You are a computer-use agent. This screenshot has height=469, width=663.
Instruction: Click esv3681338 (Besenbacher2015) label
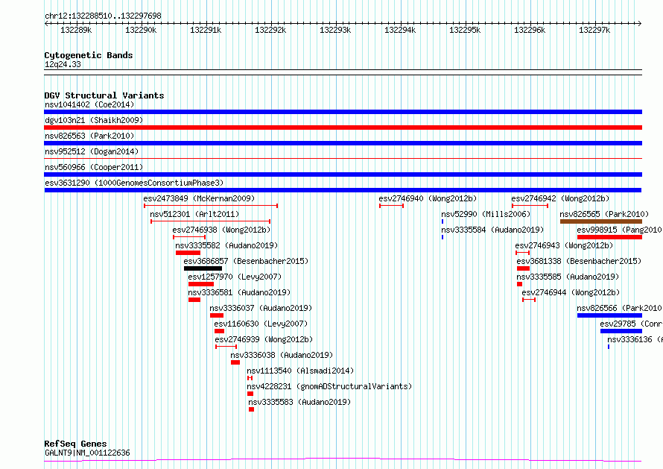coord(579,261)
